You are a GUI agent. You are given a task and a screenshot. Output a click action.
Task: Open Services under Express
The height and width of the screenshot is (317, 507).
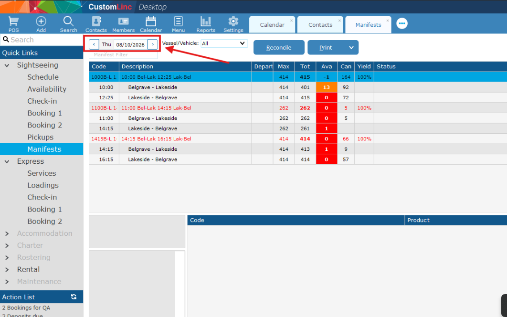click(x=42, y=173)
